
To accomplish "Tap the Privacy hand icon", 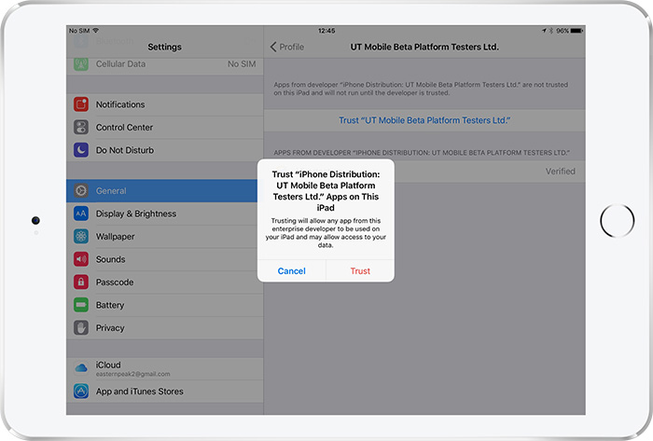I will click(81, 328).
